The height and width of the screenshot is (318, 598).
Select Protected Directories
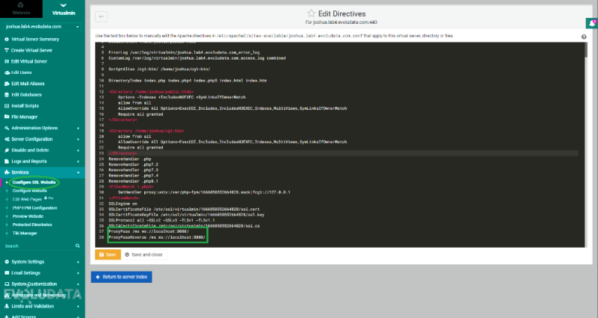[32, 225]
